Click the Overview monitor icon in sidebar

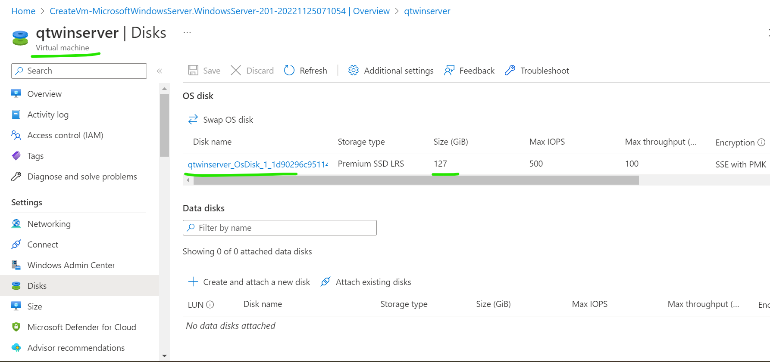click(16, 94)
